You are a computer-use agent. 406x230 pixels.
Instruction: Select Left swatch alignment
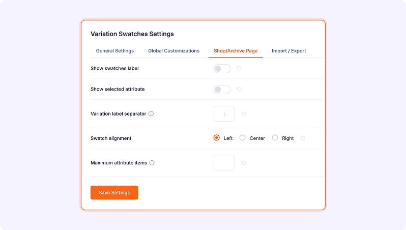tap(216, 138)
